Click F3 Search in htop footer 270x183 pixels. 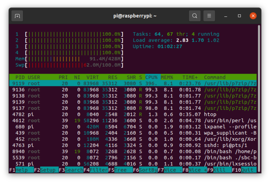click(71, 170)
